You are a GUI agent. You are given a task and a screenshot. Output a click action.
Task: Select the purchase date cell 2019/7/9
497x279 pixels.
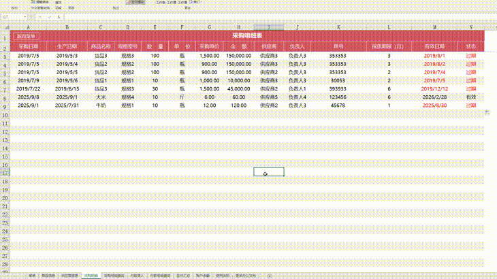28,81
